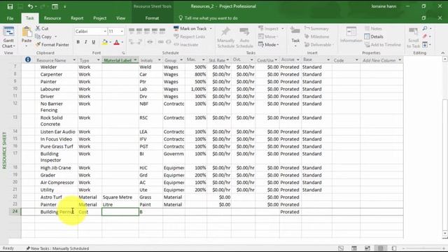
Task: Click the Copy icon
Action: click(x=38, y=36)
